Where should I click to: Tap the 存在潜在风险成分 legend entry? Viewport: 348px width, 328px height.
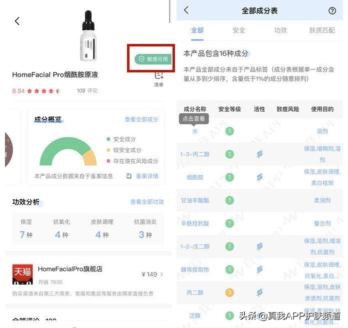[x=132, y=161]
